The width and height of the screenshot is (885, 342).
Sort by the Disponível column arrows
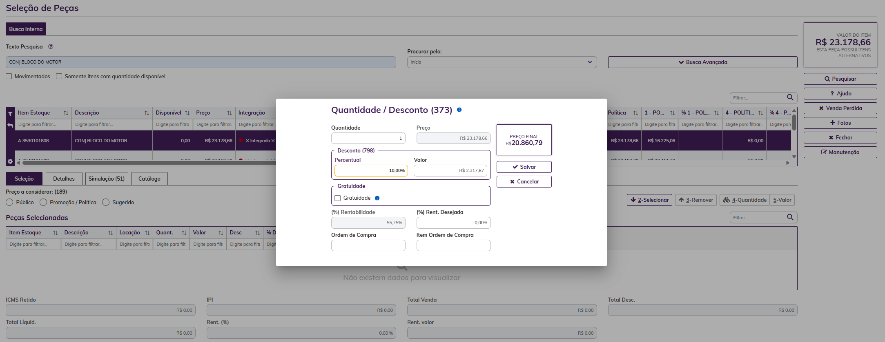point(187,113)
